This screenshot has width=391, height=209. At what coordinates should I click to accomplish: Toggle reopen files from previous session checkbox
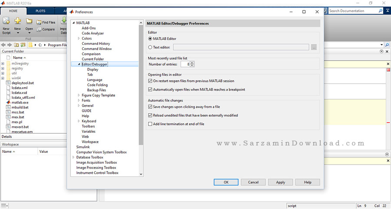(150, 81)
